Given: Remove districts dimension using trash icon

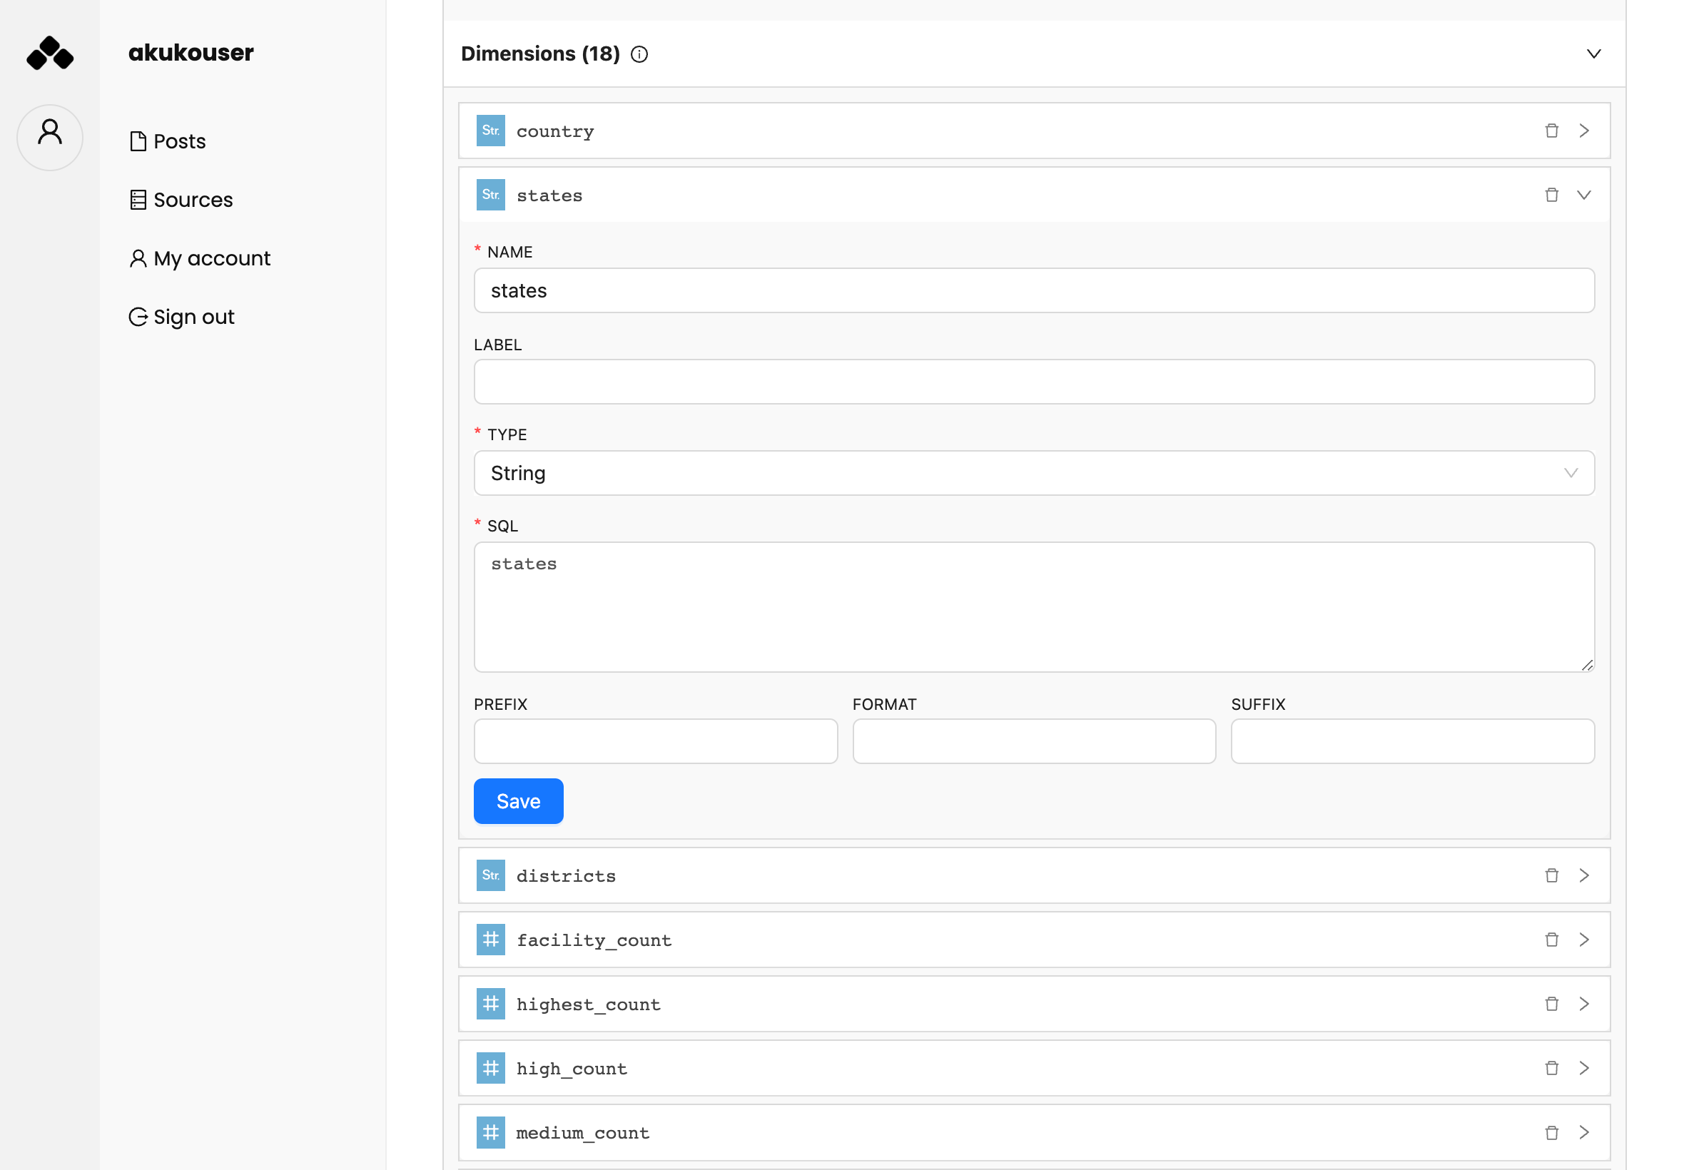Looking at the screenshot, I should pyautogui.click(x=1551, y=875).
